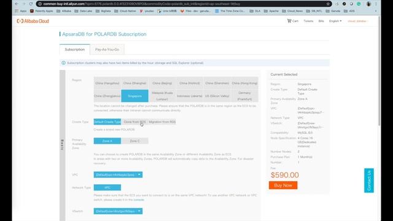
Task: Open the Cloud-Native bookmarks folder
Action: click(x=125, y=11)
